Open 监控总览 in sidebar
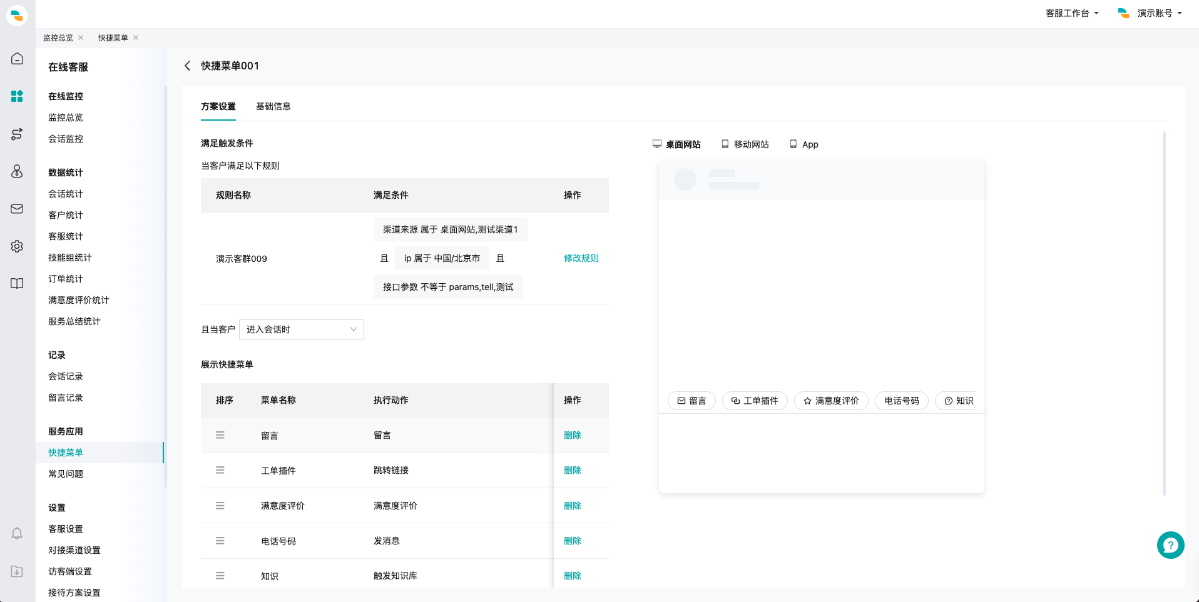 (66, 118)
